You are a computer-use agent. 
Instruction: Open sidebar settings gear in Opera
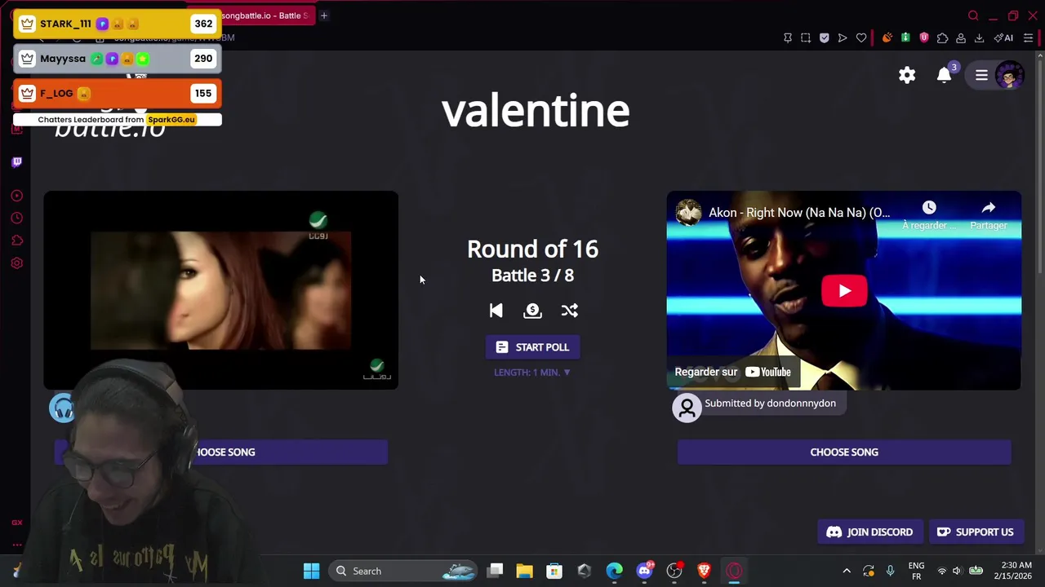click(17, 263)
